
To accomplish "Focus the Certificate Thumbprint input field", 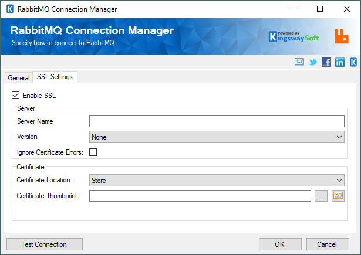I will (x=200, y=196).
